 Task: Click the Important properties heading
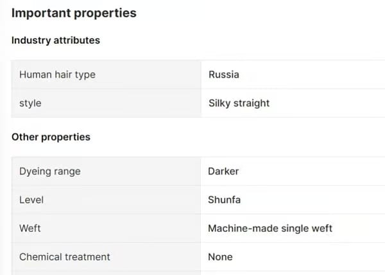pyautogui.click(x=74, y=13)
